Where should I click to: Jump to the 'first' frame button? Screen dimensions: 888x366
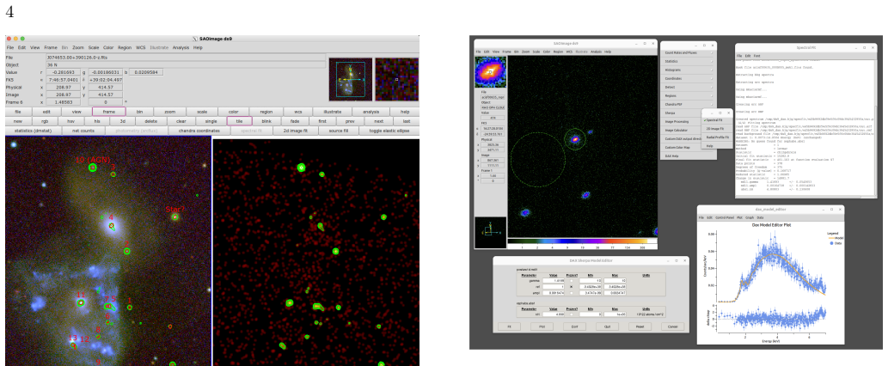[x=322, y=121]
